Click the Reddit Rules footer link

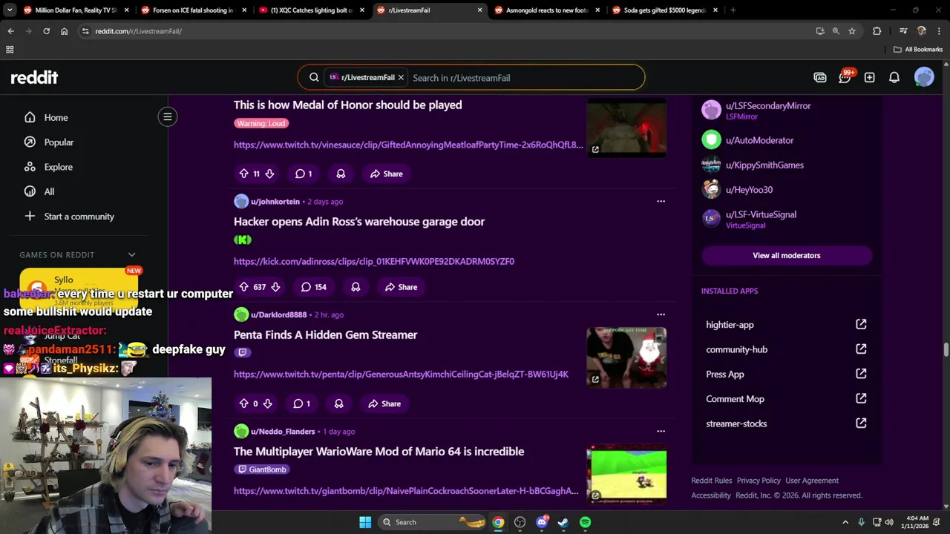(712, 481)
